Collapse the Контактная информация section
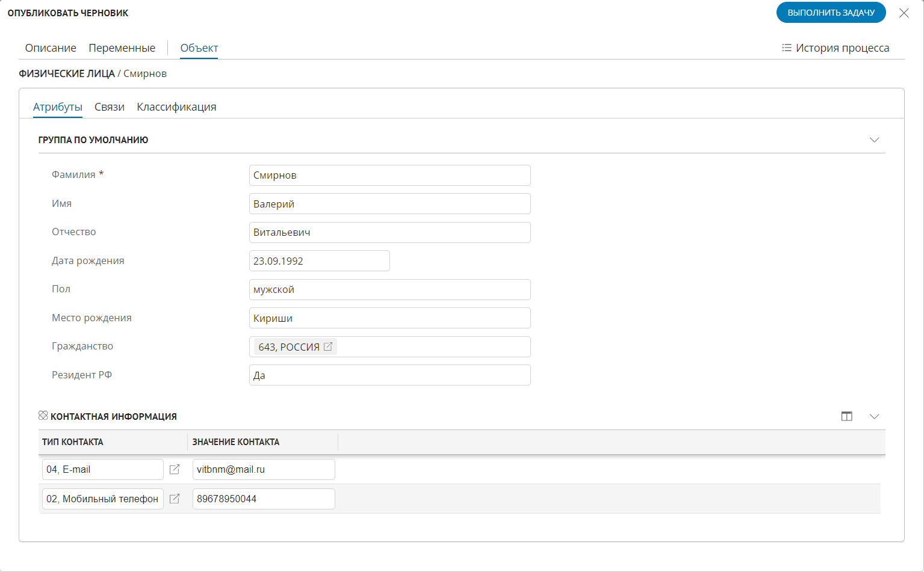924x572 pixels. click(x=874, y=416)
